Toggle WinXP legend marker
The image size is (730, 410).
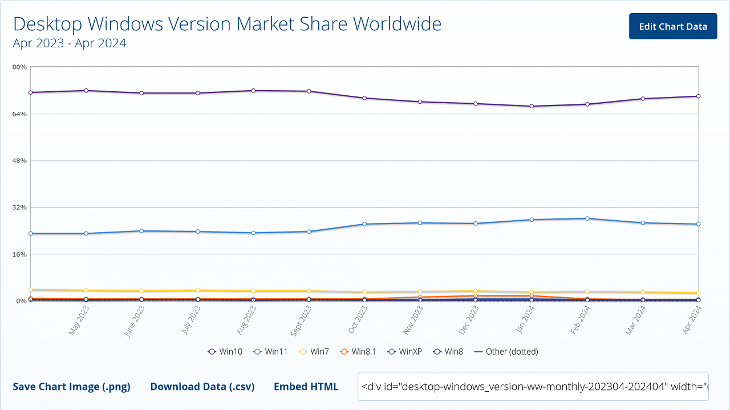click(x=404, y=351)
